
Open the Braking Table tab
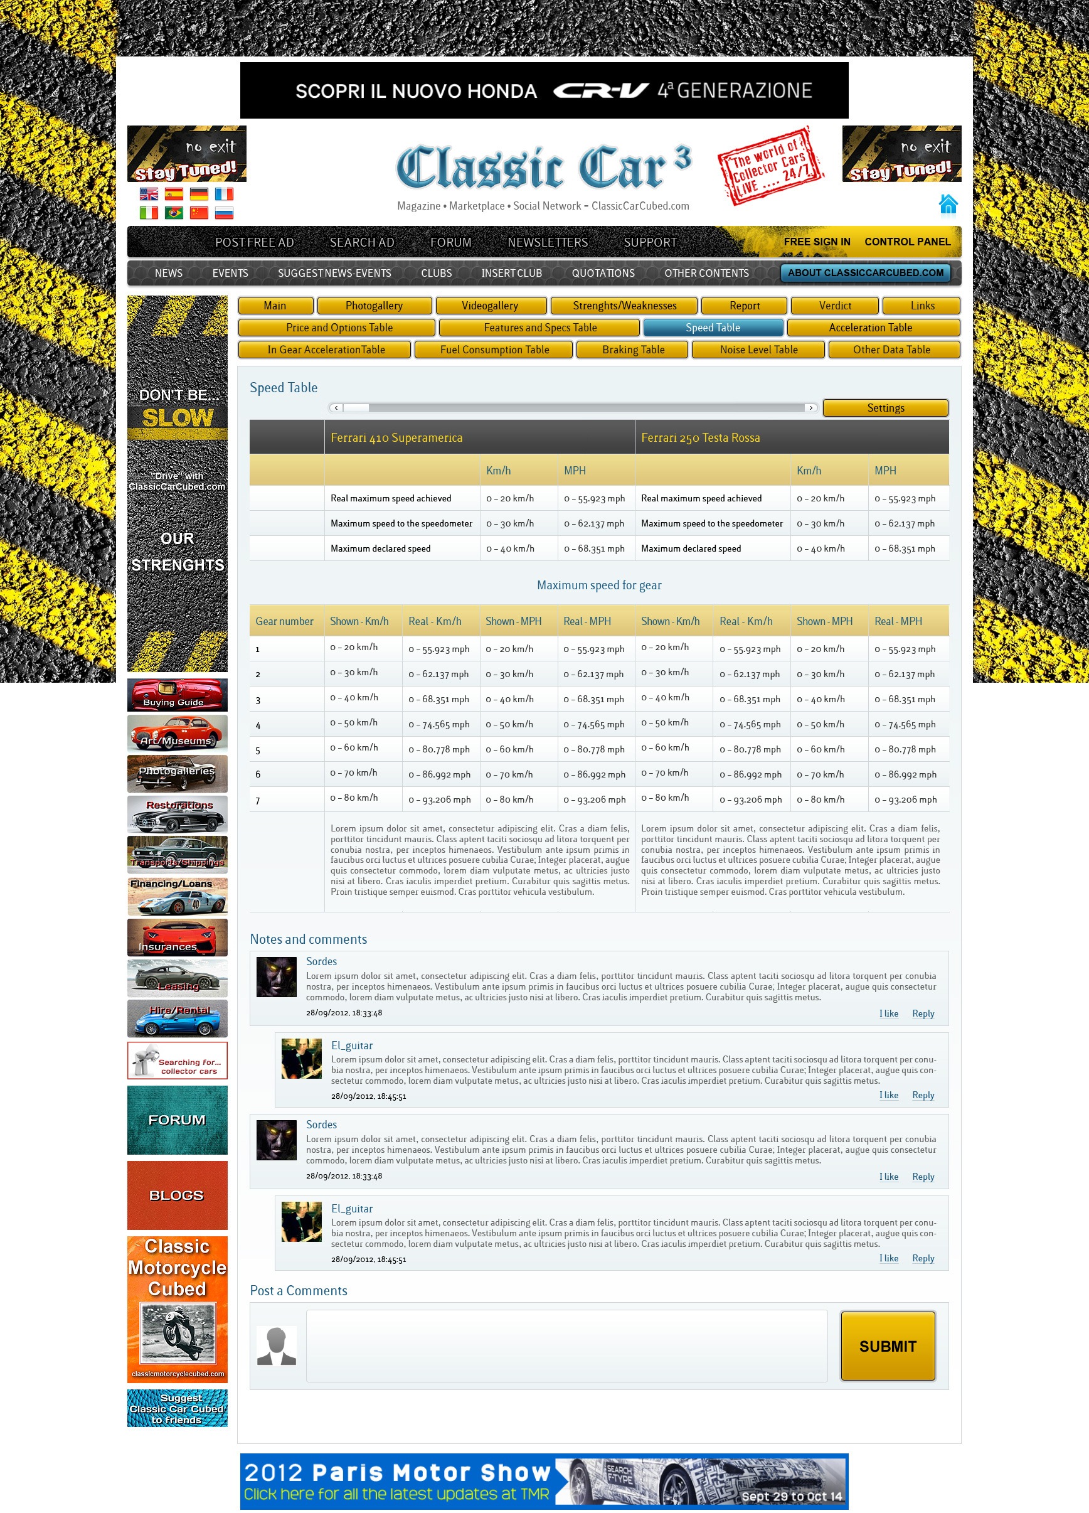pyautogui.click(x=632, y=350)
